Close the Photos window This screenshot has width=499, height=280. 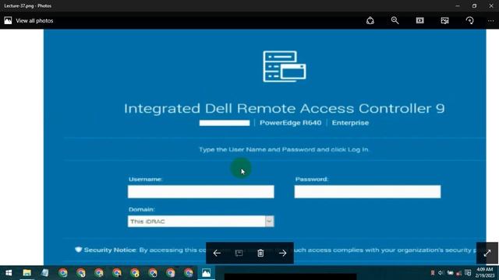[491, 5]
